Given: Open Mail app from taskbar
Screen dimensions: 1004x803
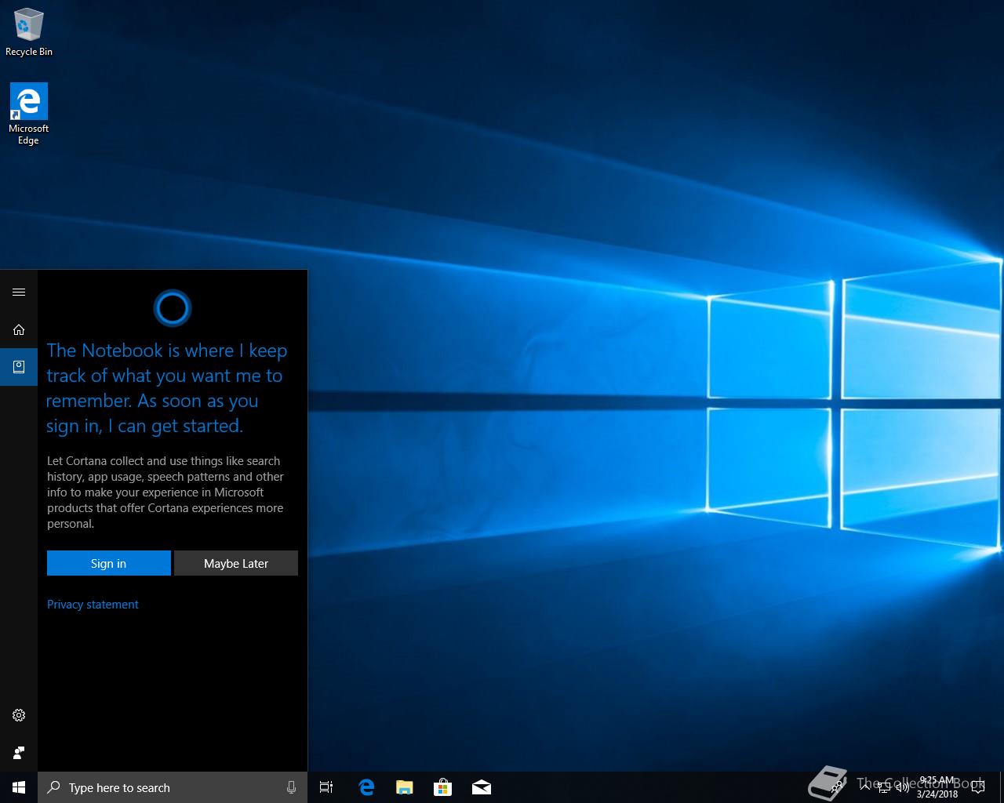Looking at the screenshot, I should (x=481, y=787).
